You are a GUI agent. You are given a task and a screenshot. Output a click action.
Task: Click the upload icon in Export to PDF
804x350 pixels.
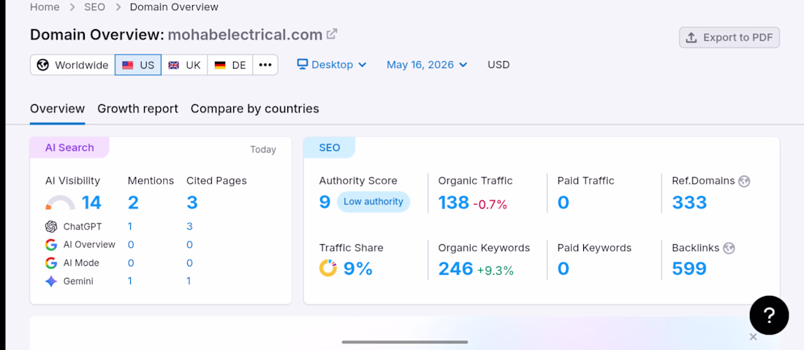pos(691,38)
